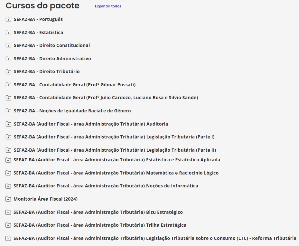Viewport: 299px width, 246px height.
Task: Expand folder icon for Noções de Informática
Action: [x=8, y=186]
